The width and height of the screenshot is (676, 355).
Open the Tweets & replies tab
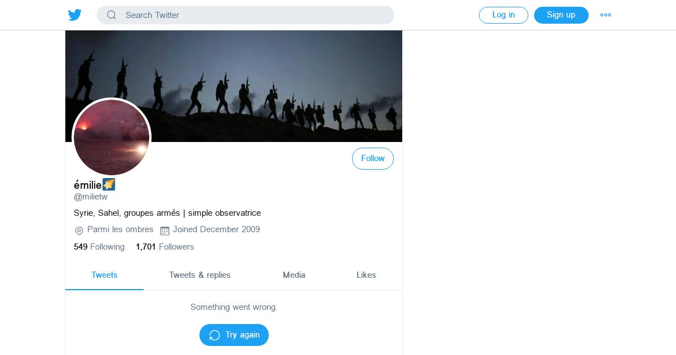(200, 275)
